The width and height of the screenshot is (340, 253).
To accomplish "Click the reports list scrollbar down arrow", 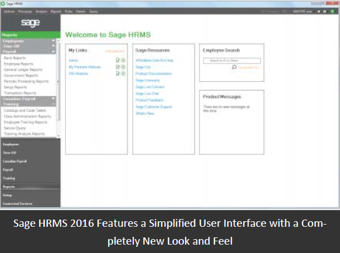I will tap(58, 136).
